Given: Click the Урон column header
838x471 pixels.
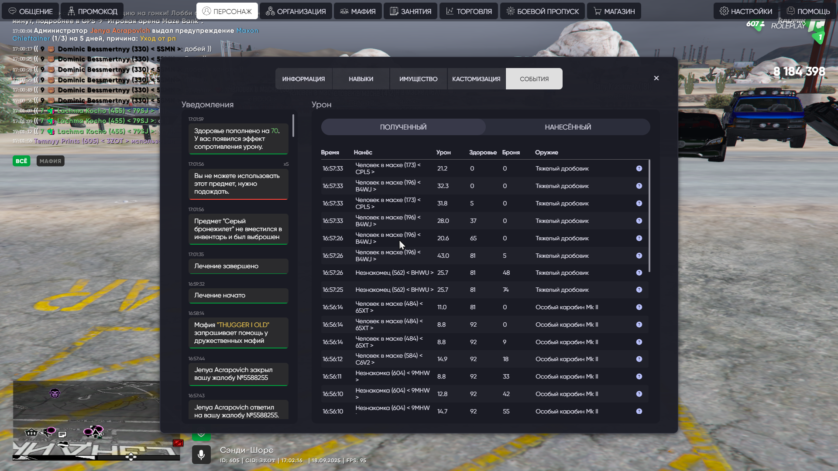Looking at the screenshot, I should point(443,152).
